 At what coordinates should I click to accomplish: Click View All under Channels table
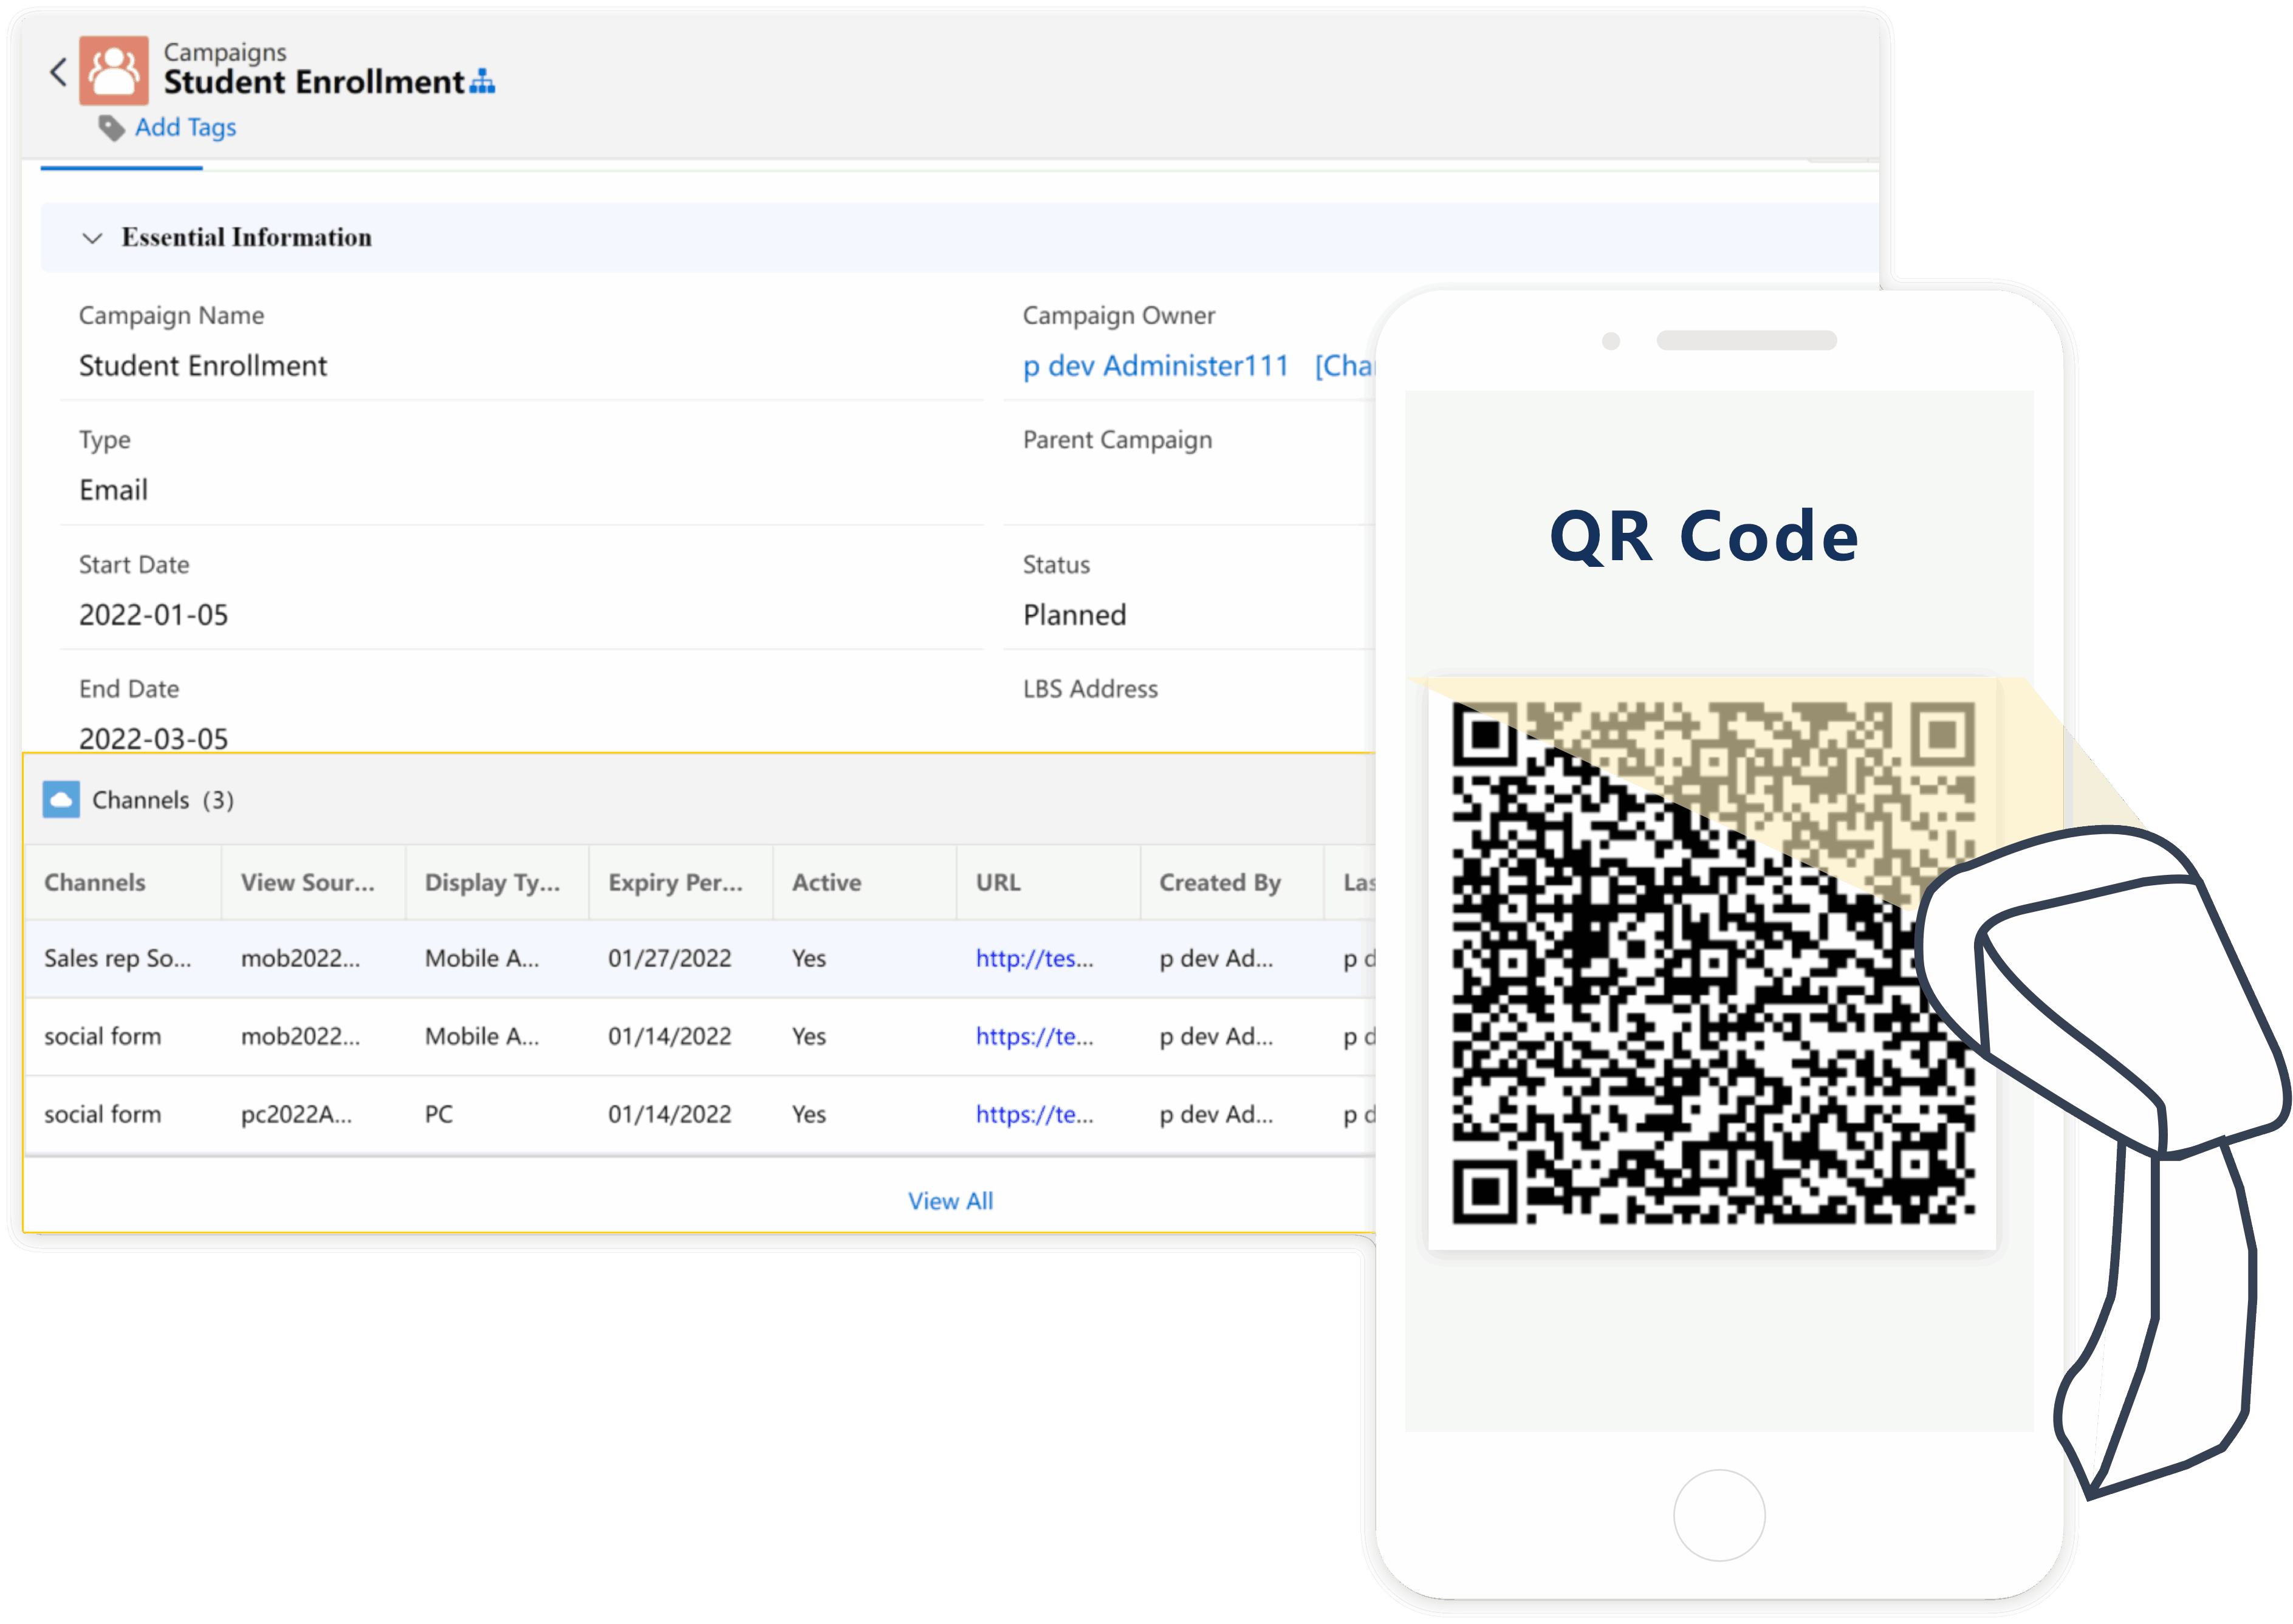[x=950, y=1201]
